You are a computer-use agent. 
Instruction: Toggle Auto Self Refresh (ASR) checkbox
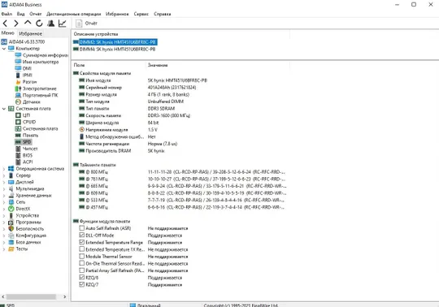(82, 228)
